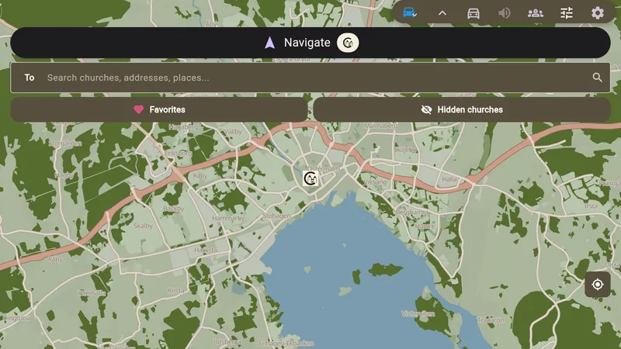Click the small checkmark dropdown beside car icon
Screen dimensions: 621x349
pyautogui.click(x=415, y=16)
